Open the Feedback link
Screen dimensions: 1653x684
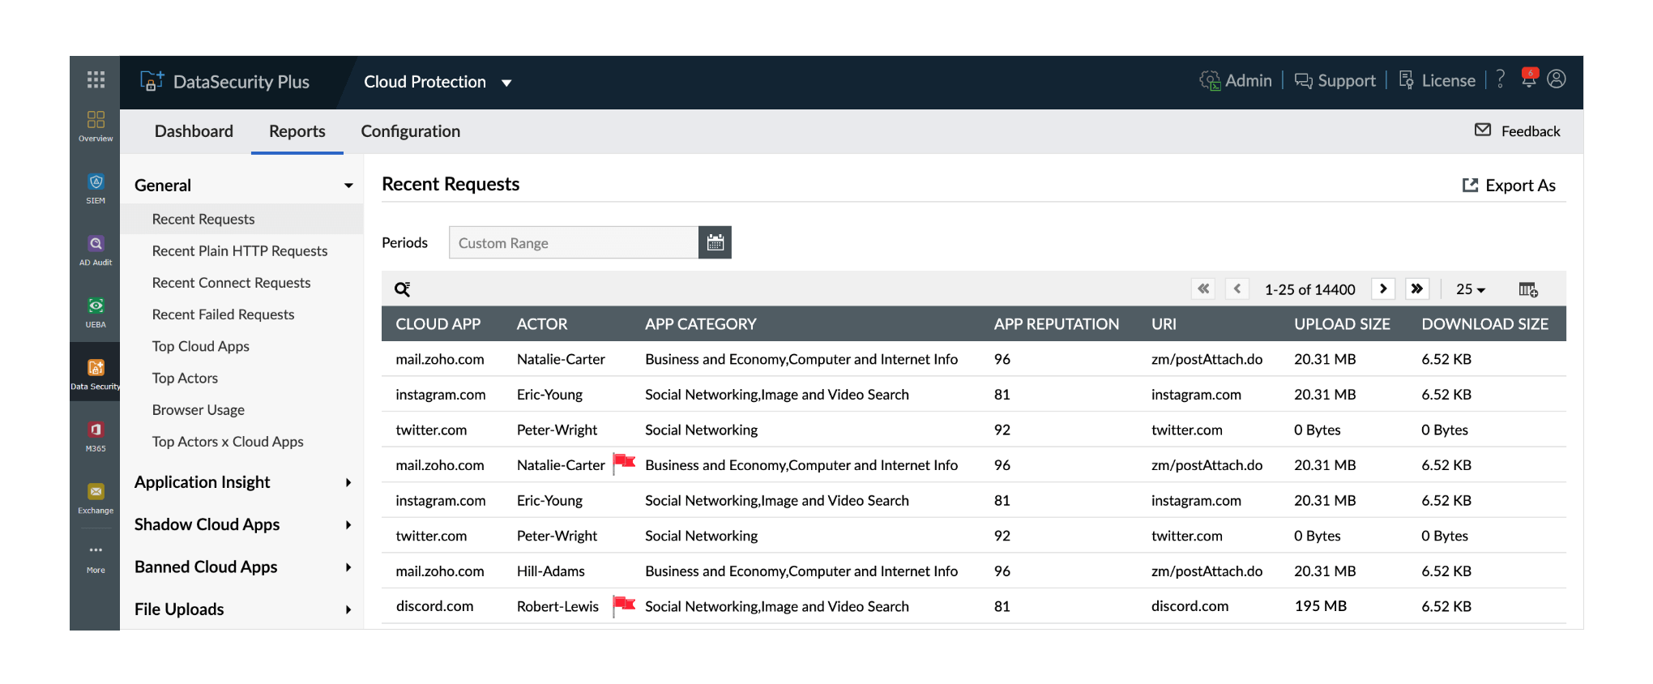1517,131
